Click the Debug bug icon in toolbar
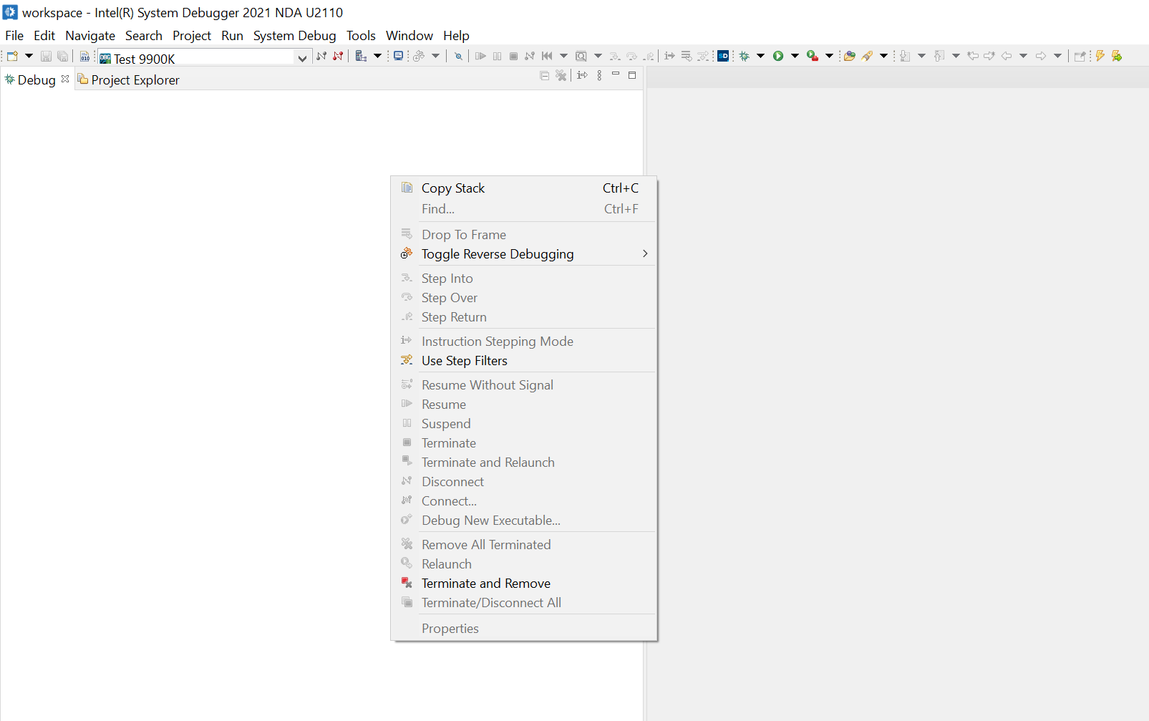Image resolution: width=1149 pixels, height=721 pixels. click(x=745, y=56)
